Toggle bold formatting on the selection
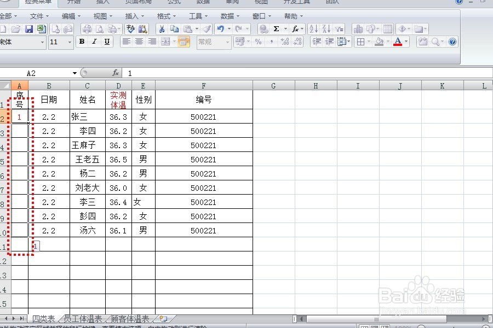Viewport: 493px width, 328px height. [x=81, y=42]
